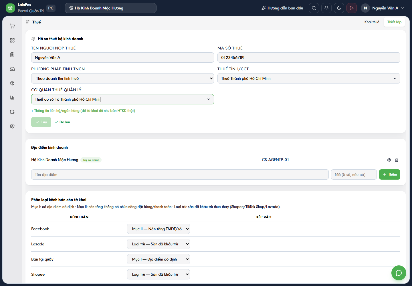
Task: Click the Tên người nộp thuế field
Action: [122, 57]
